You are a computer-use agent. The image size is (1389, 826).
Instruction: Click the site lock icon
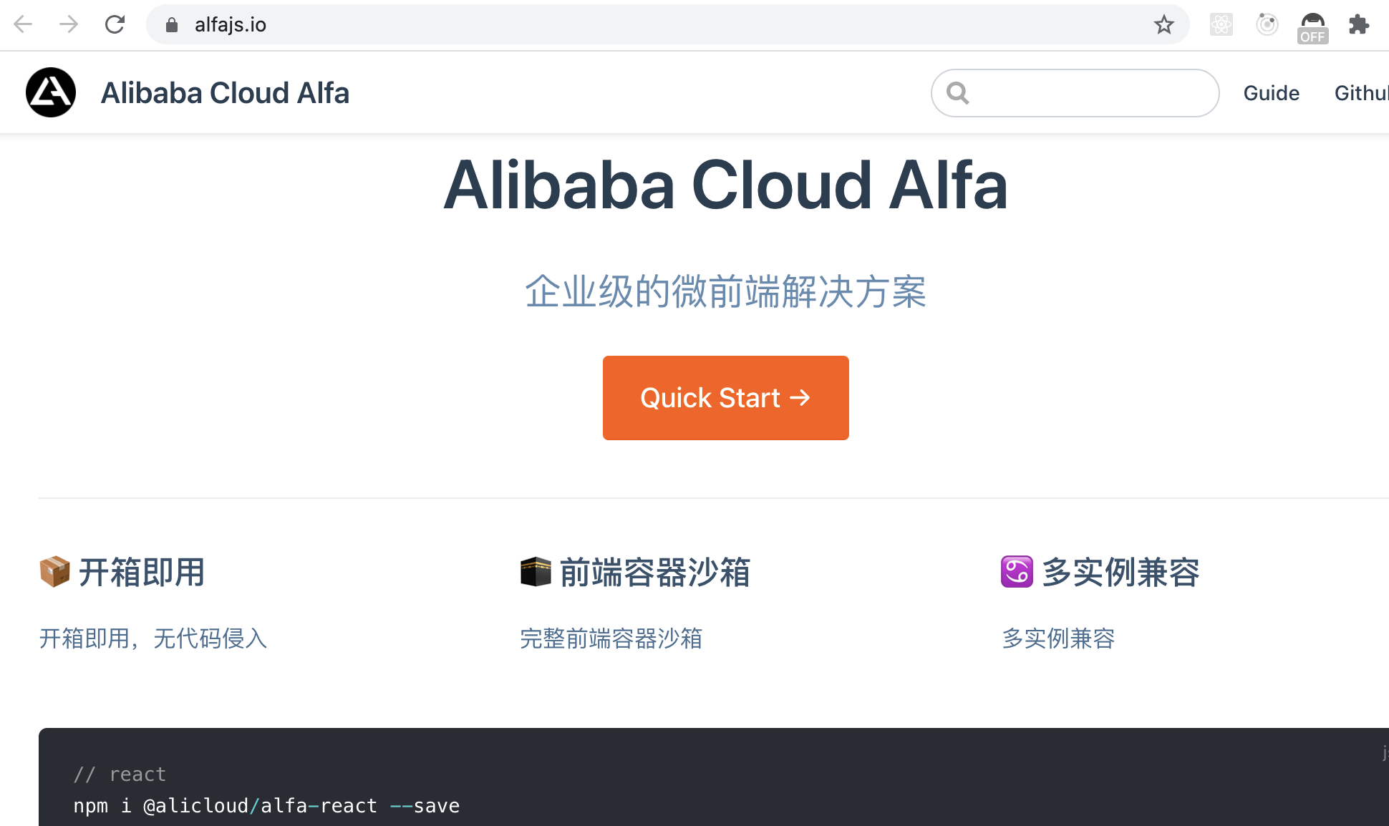[172, 25]
